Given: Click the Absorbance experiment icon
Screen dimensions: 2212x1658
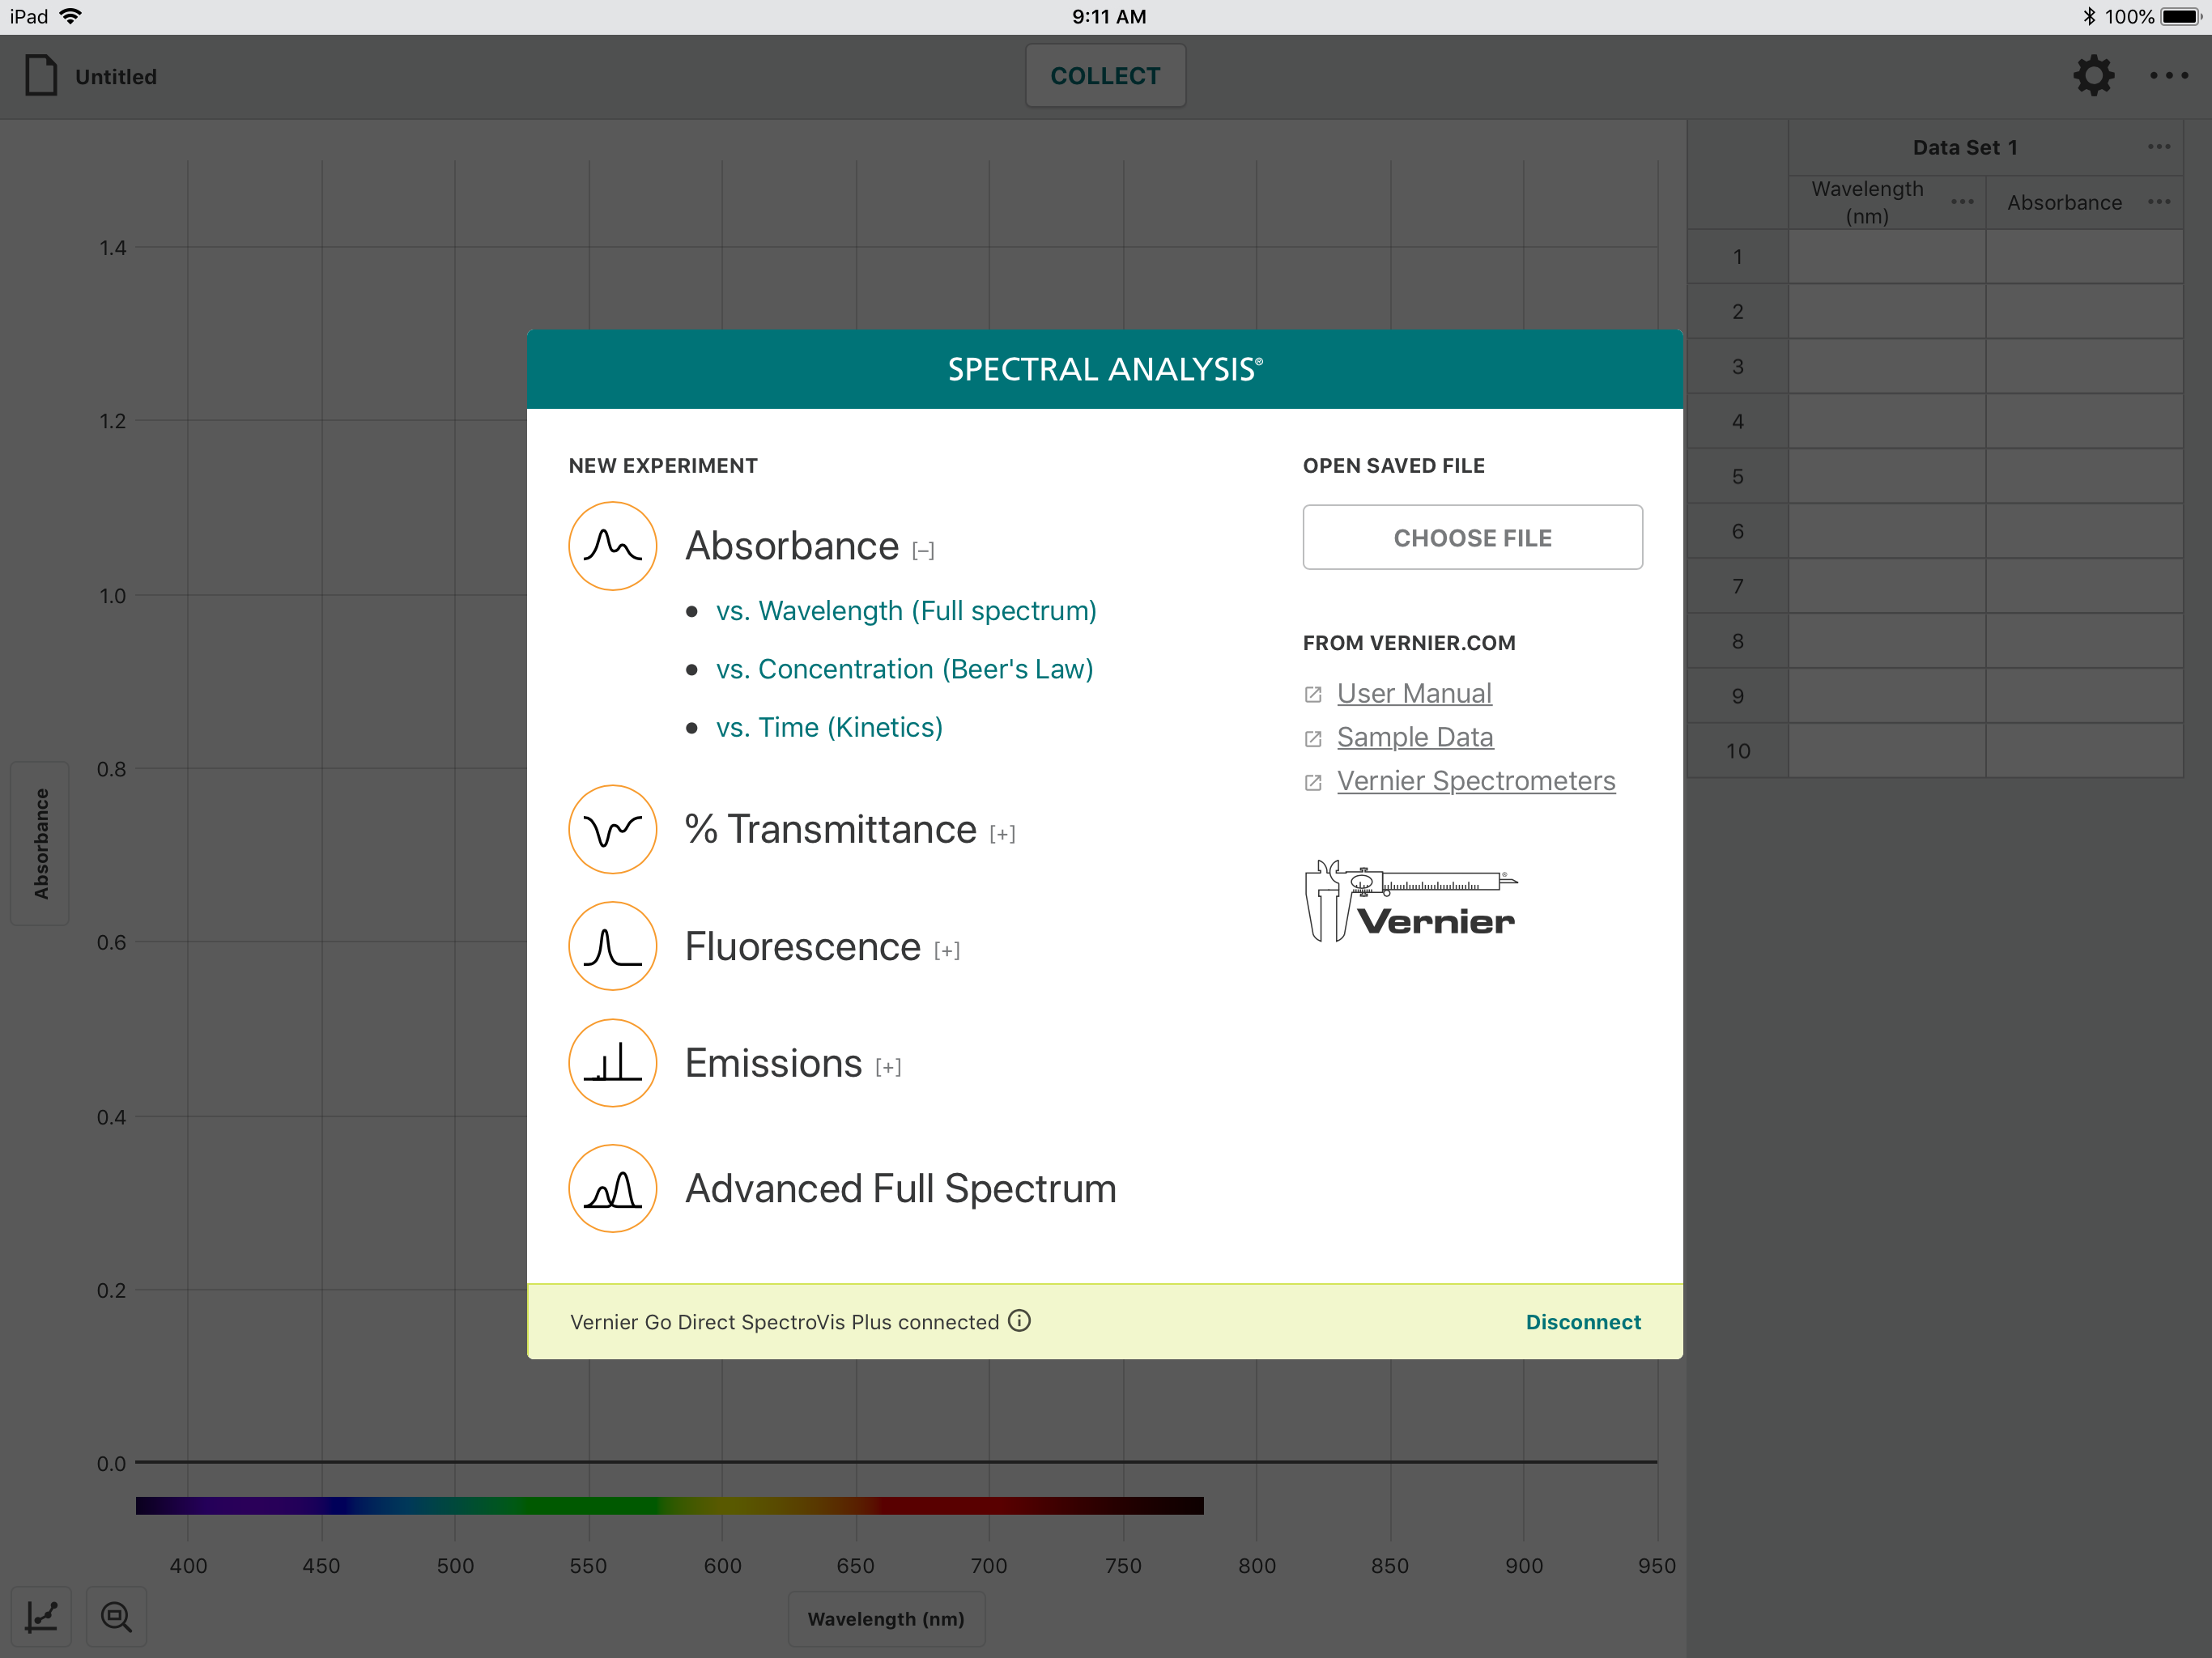Looking at the screenshot, I should pos(612,546).
